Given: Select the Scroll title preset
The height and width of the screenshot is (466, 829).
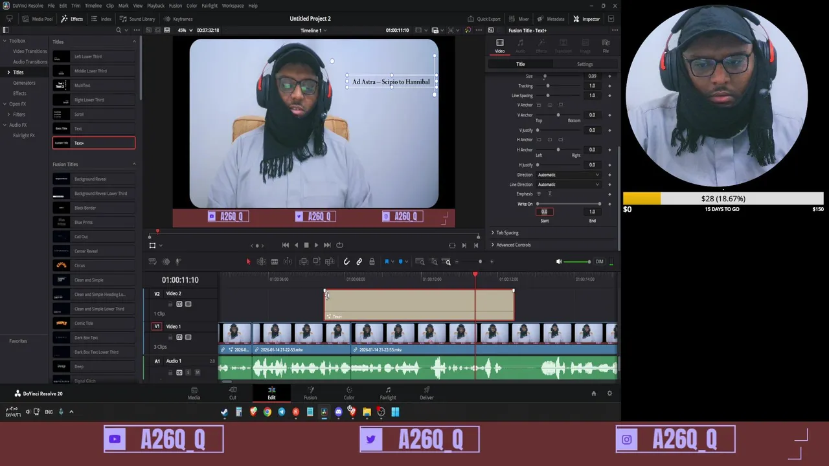Looking at the screenshot, I should (94, 114).
